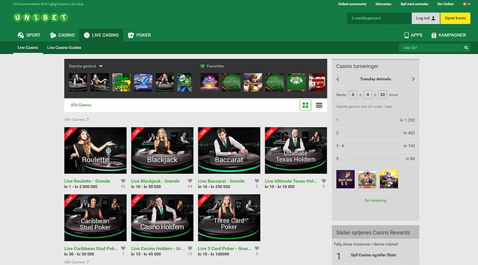Favorite Live Ultimate Texas Holdem heart
478x265 pixels.
(x=323, y=181)
